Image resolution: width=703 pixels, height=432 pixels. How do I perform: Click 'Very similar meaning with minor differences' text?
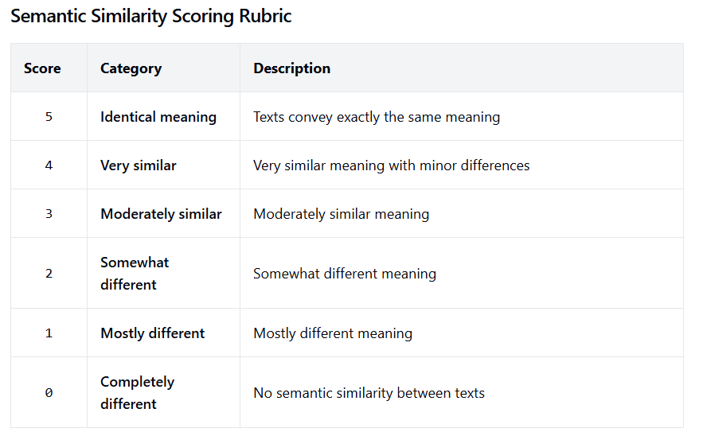[391, 165]
